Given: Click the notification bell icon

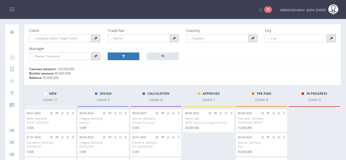Looking at the screenshot, I should 261,10.
